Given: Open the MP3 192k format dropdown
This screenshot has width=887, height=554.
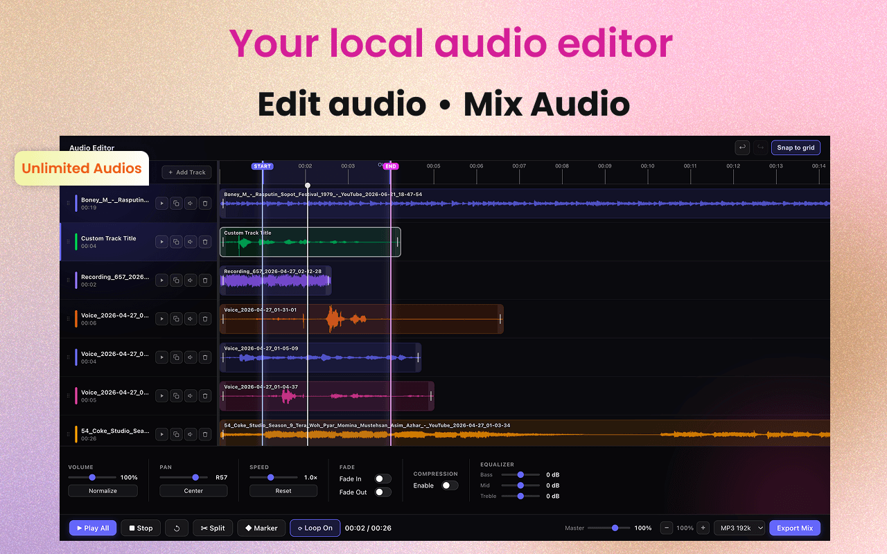Looking at the screenshot, I should (739, 528).
